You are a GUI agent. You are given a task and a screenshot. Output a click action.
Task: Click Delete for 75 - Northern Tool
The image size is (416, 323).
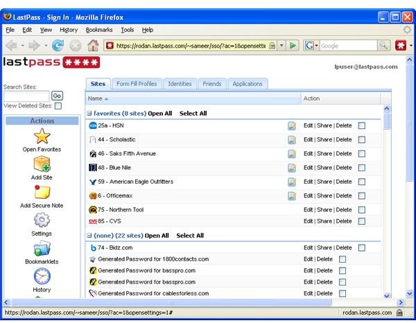click(x=344, y=210)
